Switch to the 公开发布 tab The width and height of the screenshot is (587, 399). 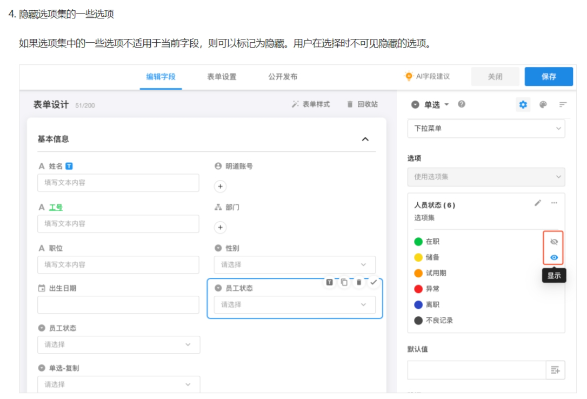[x=283, y=77]
